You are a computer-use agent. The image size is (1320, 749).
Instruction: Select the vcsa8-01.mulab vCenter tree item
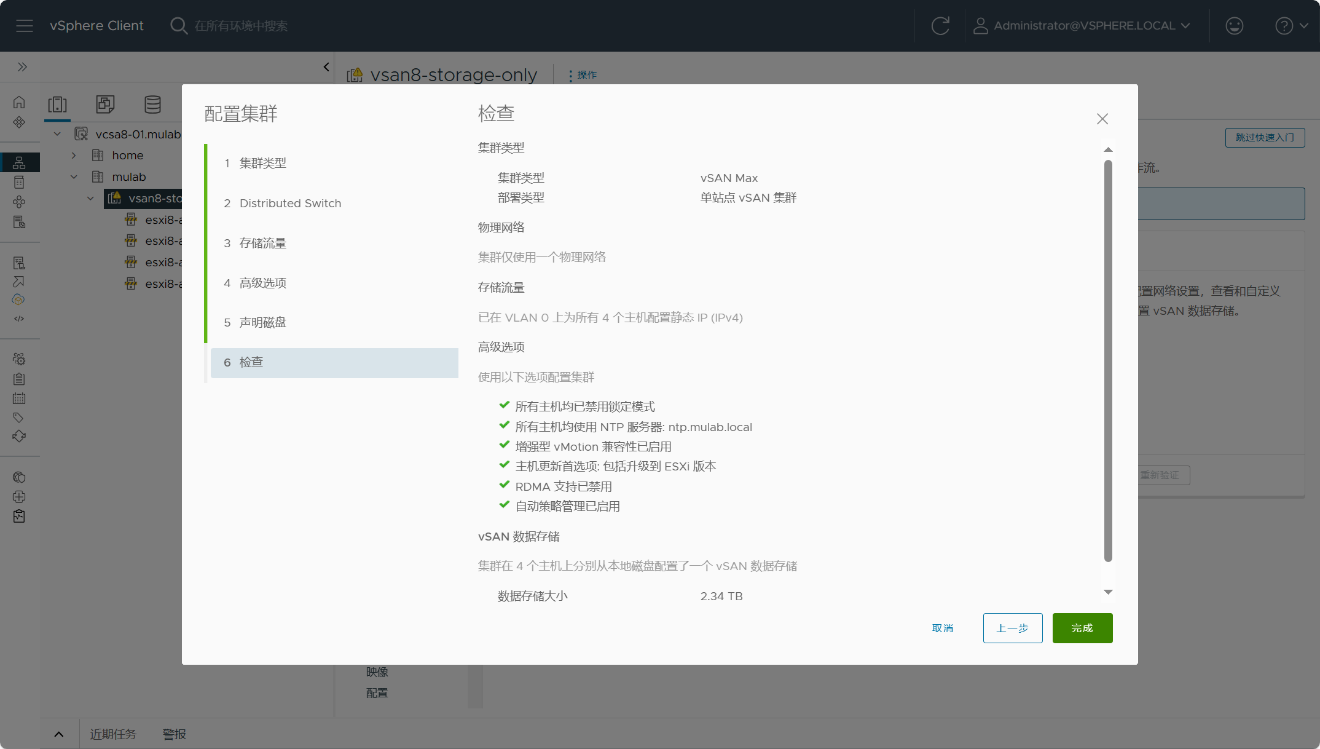pyautogui.click(x=138, y=134)
